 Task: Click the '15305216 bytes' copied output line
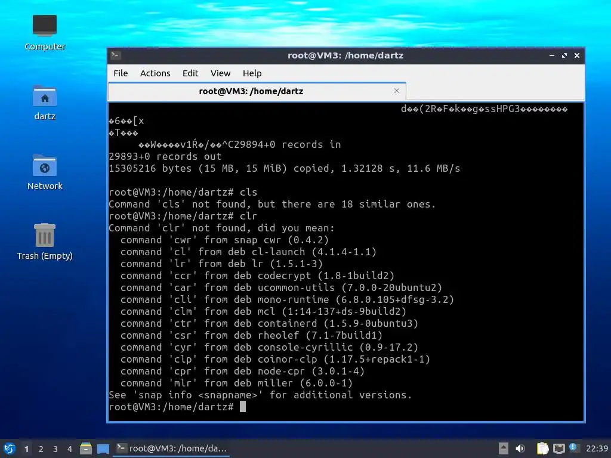pyautogui.click(x=284, y=168)
